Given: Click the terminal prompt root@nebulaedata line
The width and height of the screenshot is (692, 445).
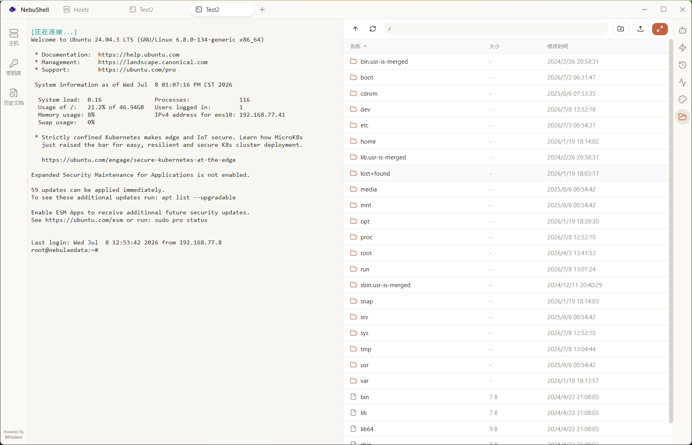Looking at the screenshot, I should (x=65, y=250).
